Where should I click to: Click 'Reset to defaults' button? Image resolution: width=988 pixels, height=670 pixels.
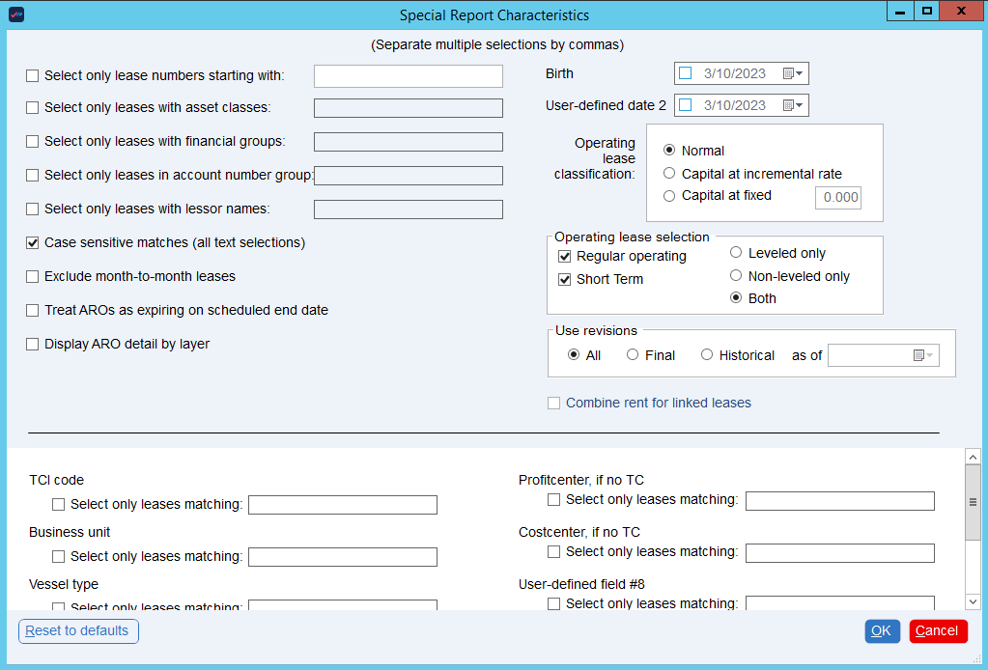click(79, 631)
